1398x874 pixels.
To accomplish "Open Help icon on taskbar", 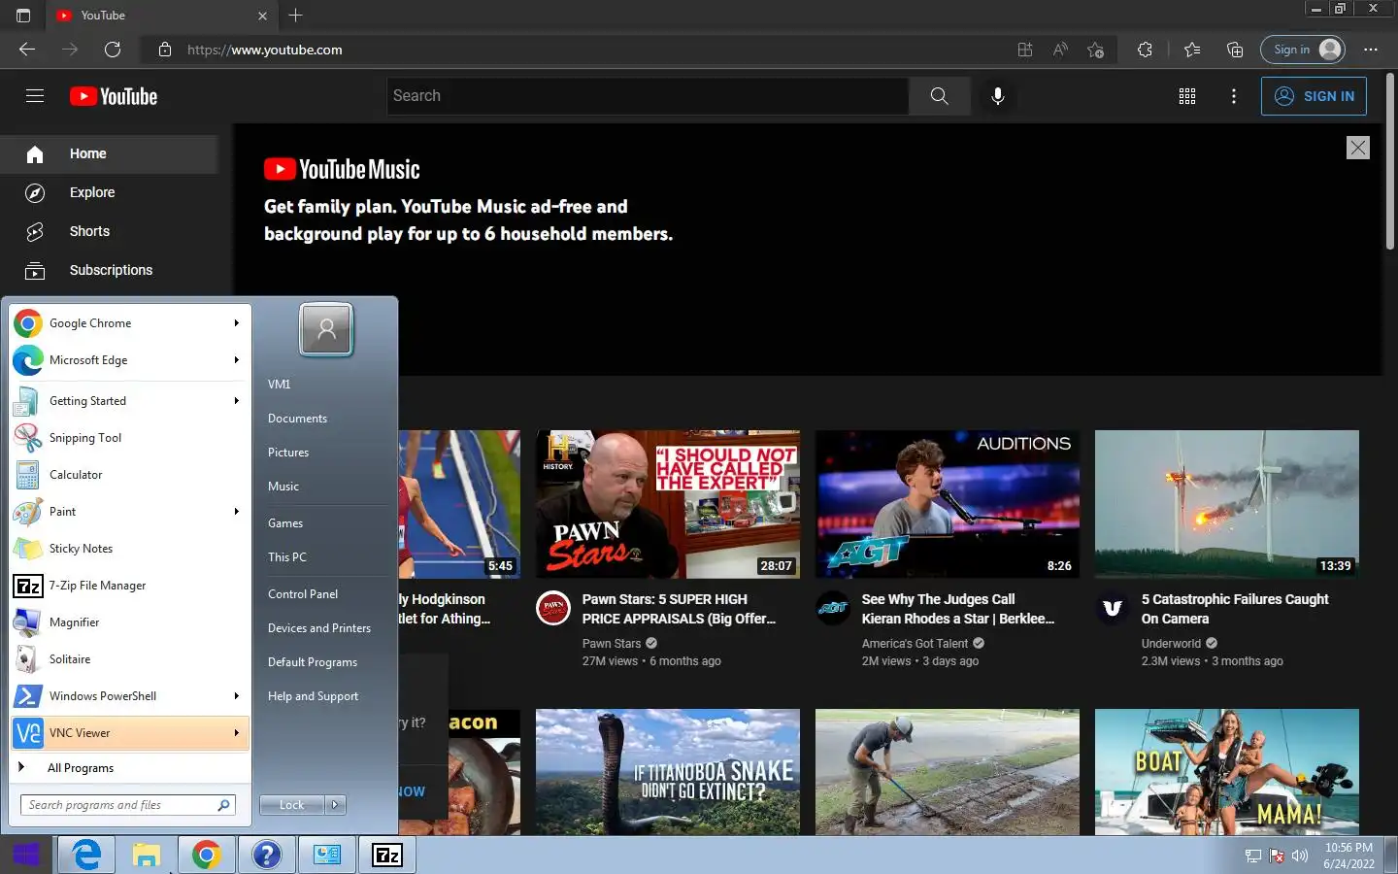I will 266,855.
